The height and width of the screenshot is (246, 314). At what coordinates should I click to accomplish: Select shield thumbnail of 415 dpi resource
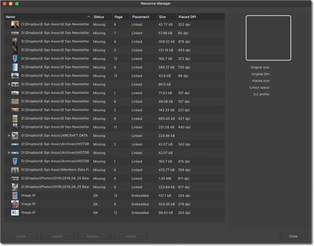pyautogui.click(x=15, y=161)
